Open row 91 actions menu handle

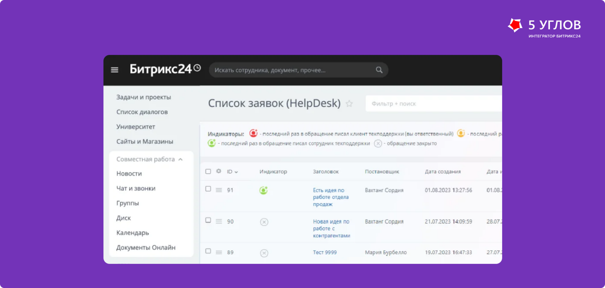pos(219,190)
